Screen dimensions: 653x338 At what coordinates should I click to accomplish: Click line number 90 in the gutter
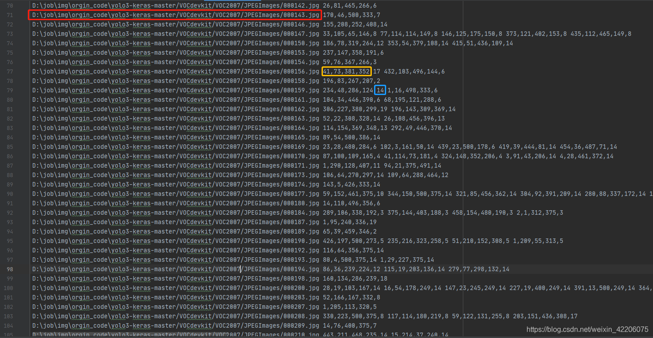[9, 194]
